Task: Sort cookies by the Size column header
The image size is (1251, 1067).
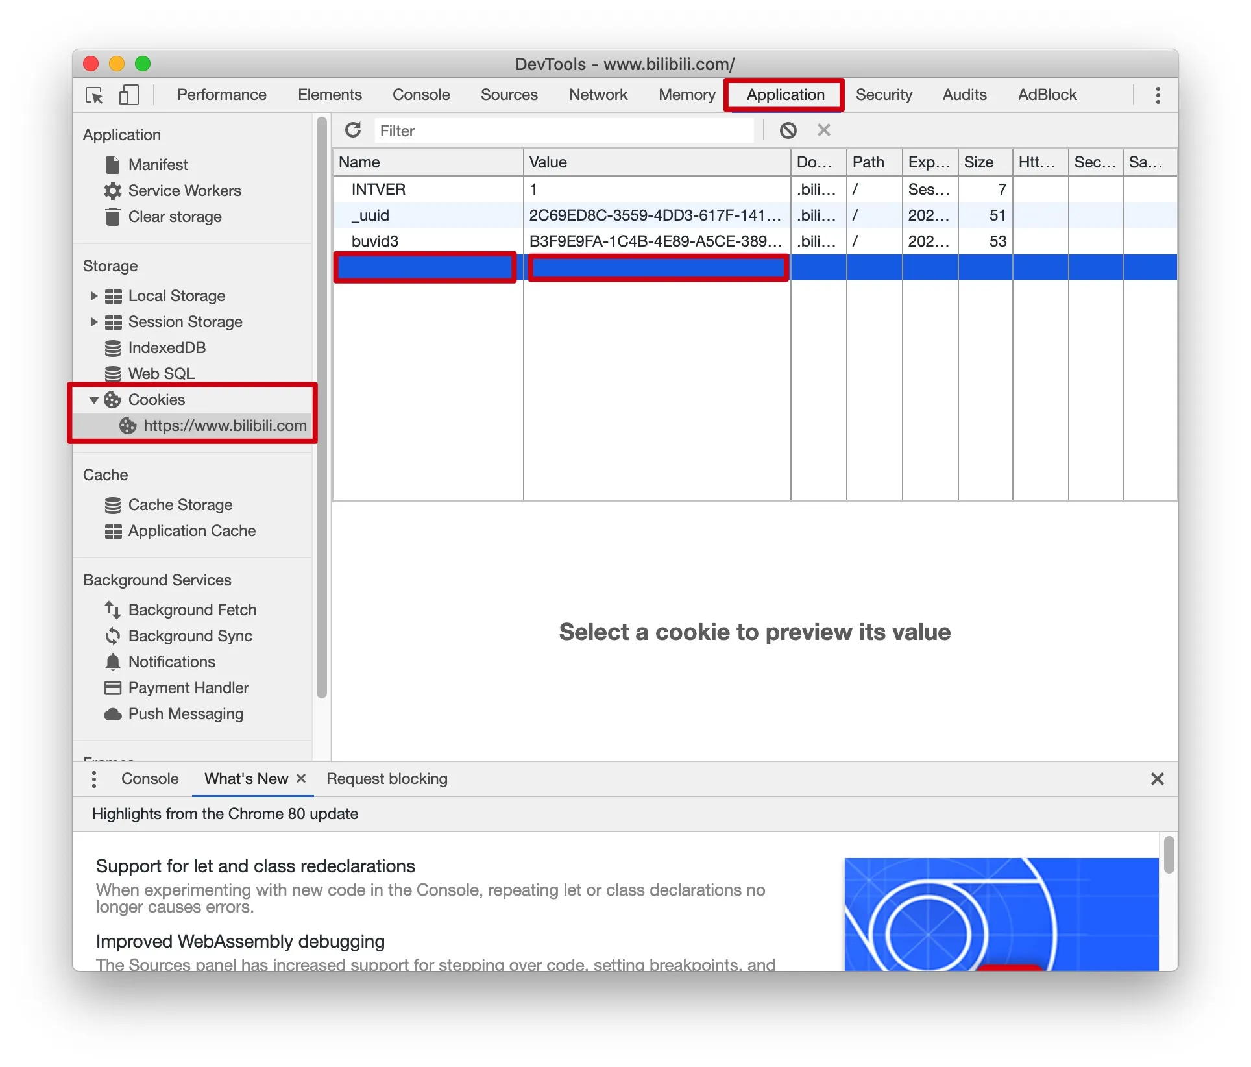Action: pos(985,162)
